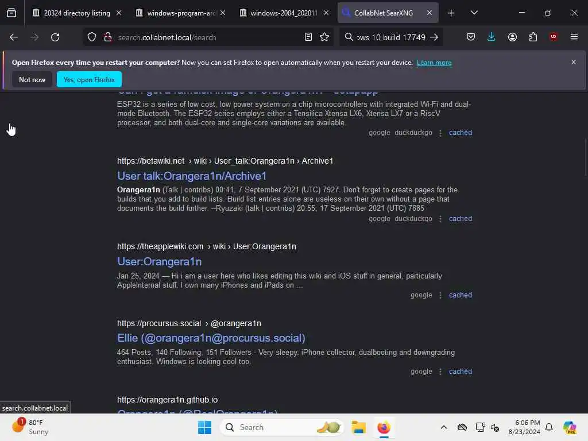Open File Explorer from taskbar
This screenshot has width=588, height=441.
358,427
